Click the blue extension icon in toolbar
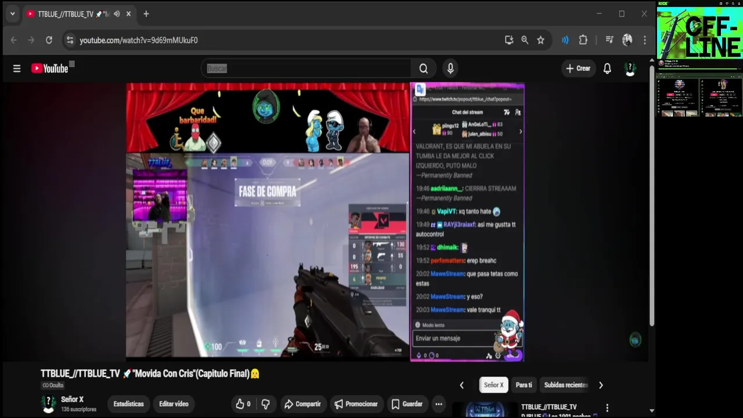The image size is (743, 418). [x=565, y=40]
